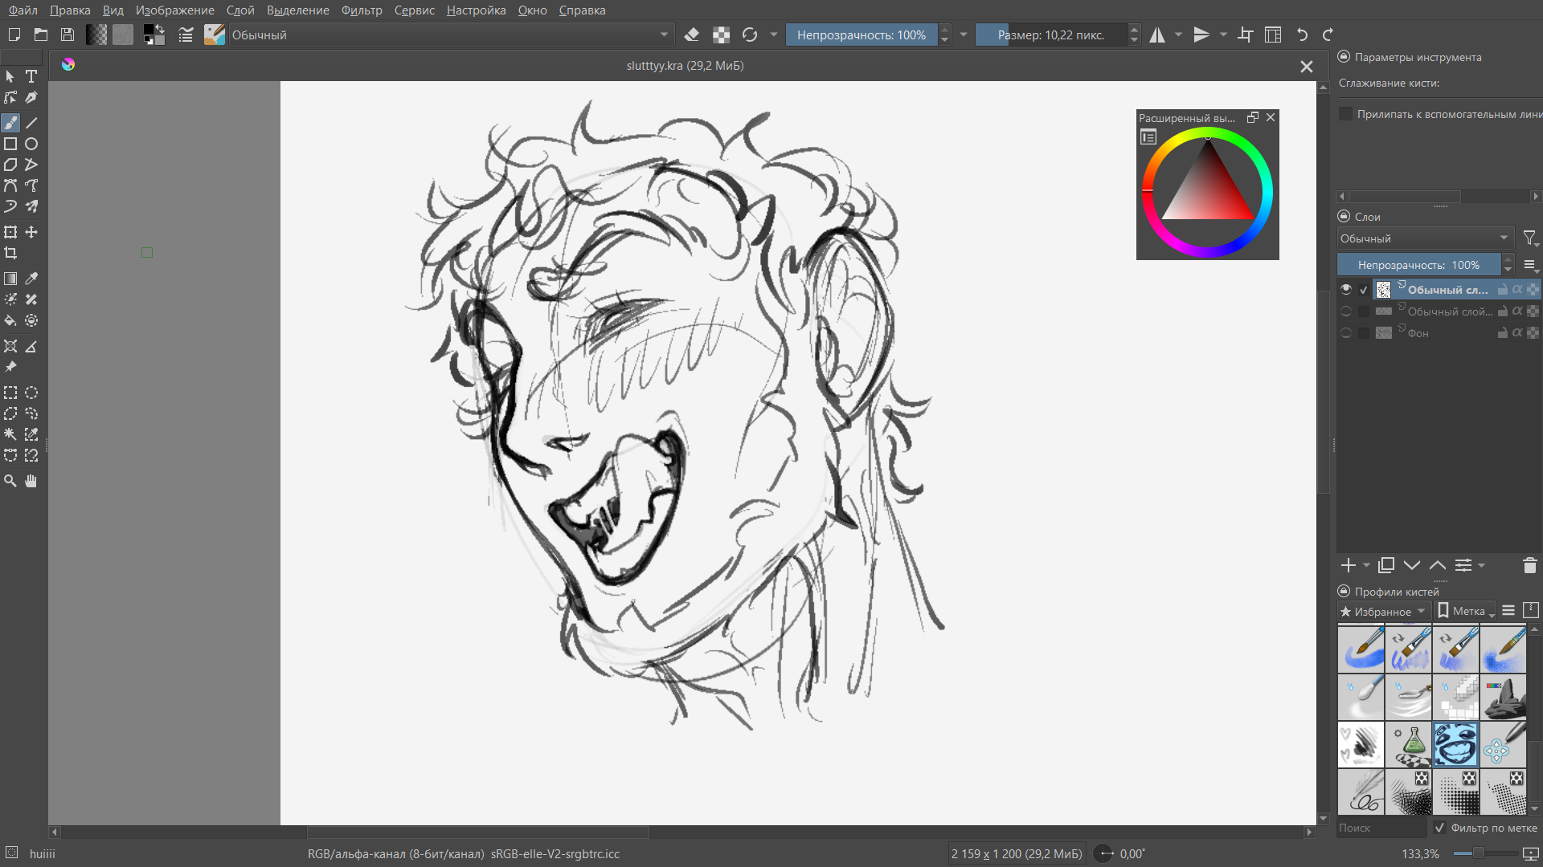1543x867 pixels.
Task: Select the Fill bucket tool
Action: (x=10, y=320)
